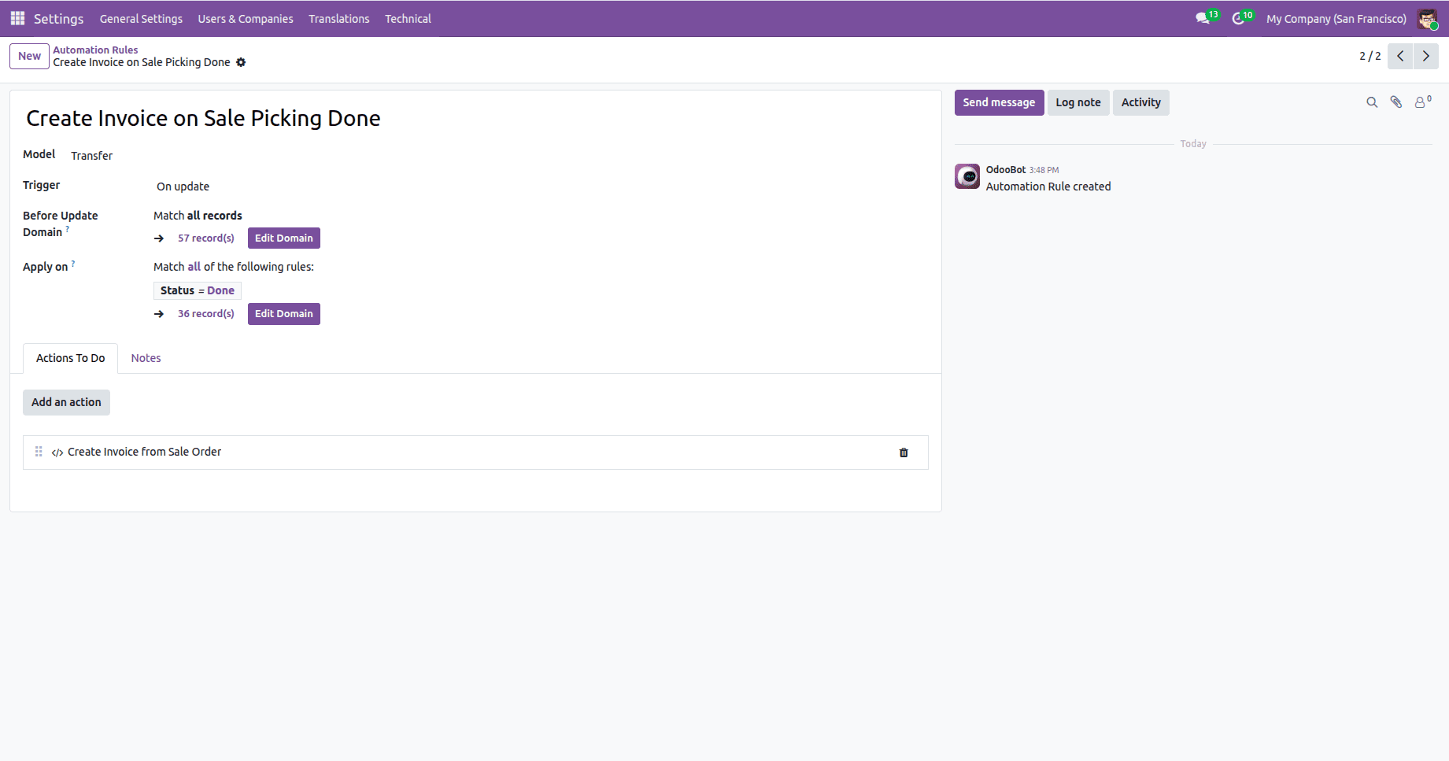Open the 36 record(s) link
Image resolution: width=1449 pixels, height=761 pixels.
(x=206, y=314)
